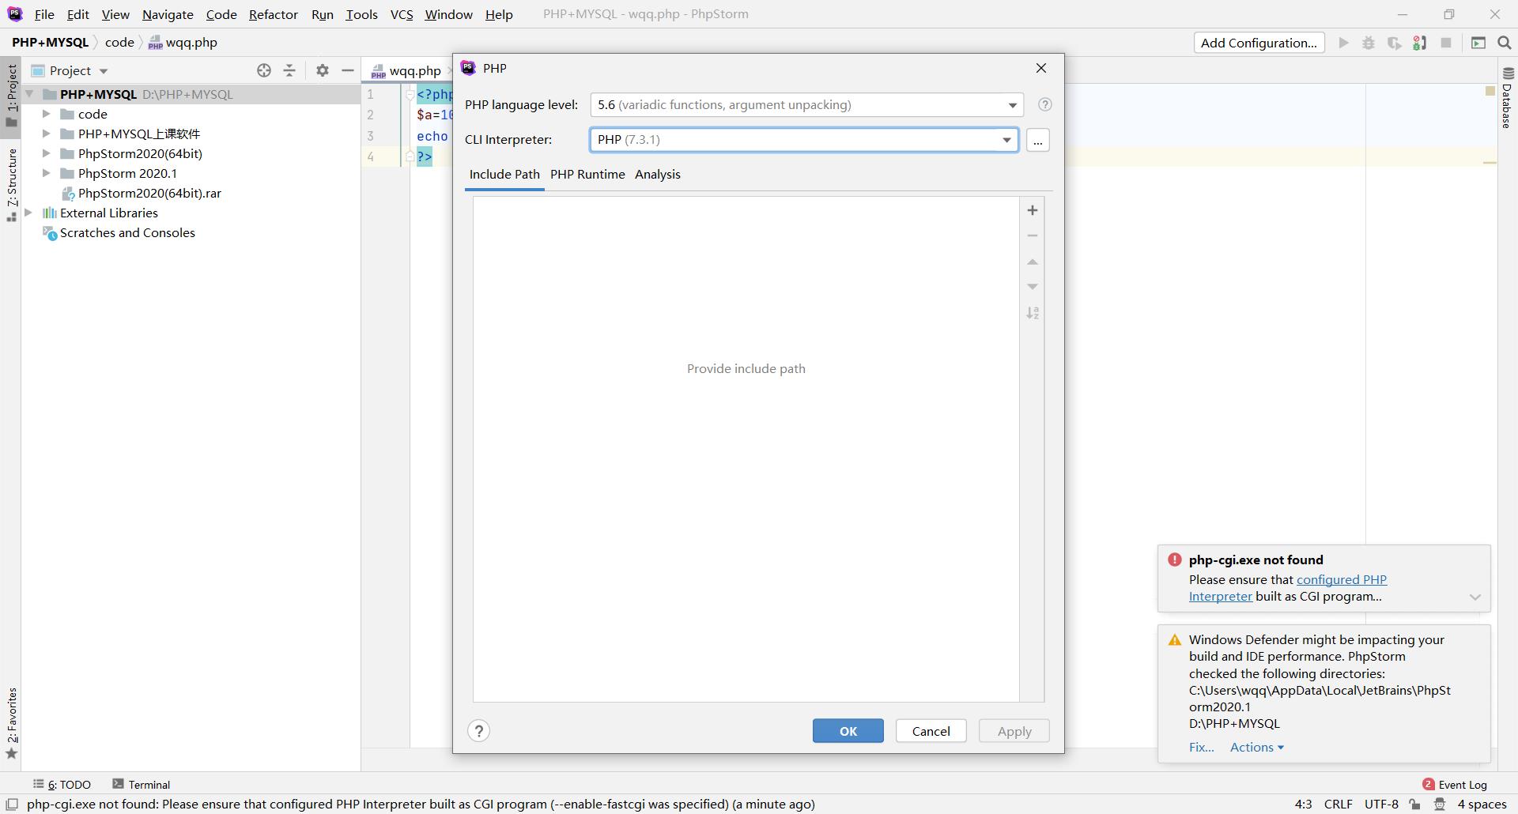Click UTF-8 encoding in status bar
The image size is (1518, 814).
(x=1381, y=805)
